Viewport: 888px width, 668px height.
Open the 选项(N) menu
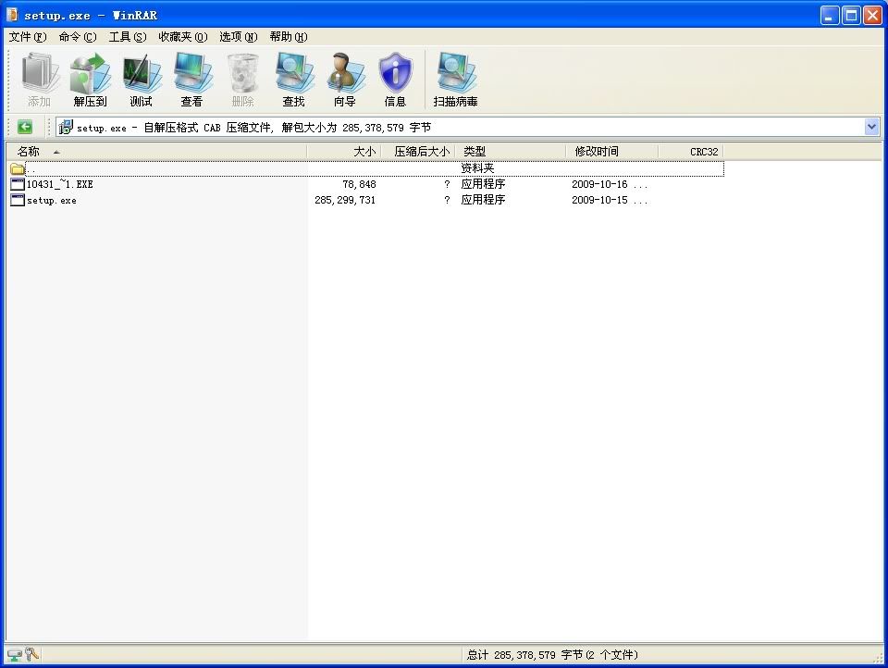[239, 37]
